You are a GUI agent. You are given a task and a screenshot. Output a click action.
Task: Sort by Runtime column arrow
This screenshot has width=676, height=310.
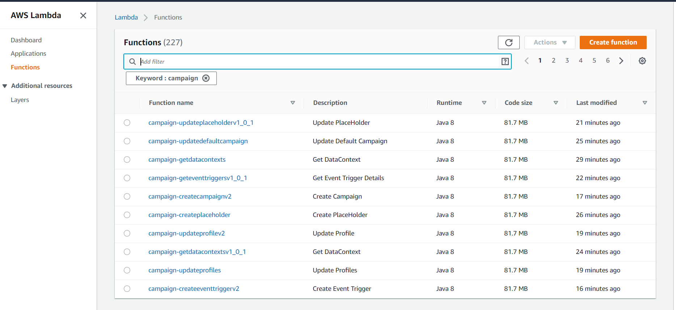484,103
